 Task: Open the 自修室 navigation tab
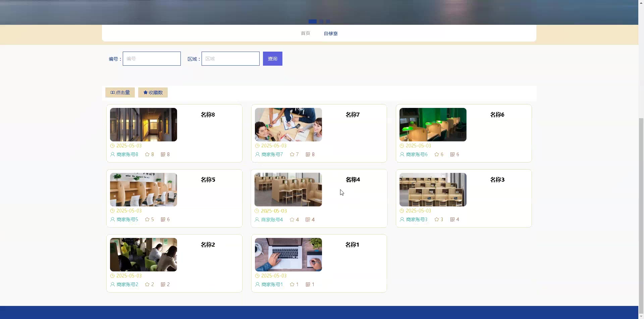331,34
